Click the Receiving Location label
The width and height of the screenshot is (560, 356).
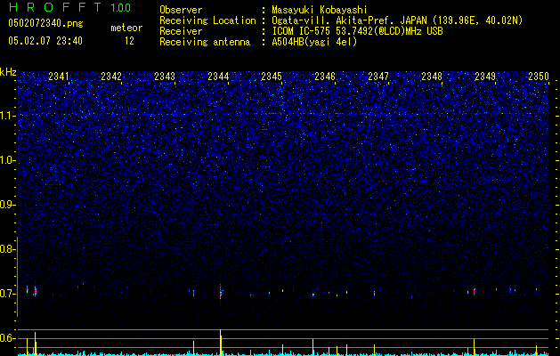207,20
